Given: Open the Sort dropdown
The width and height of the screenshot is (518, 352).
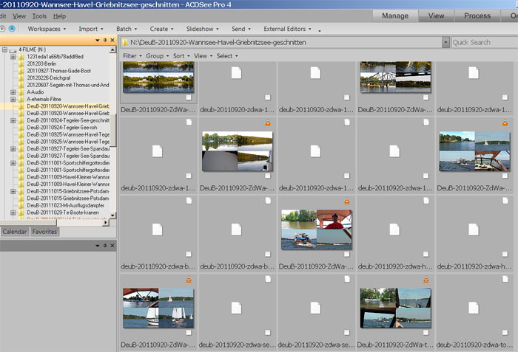Looking at the screenshot, I should (x=180, y=56).
